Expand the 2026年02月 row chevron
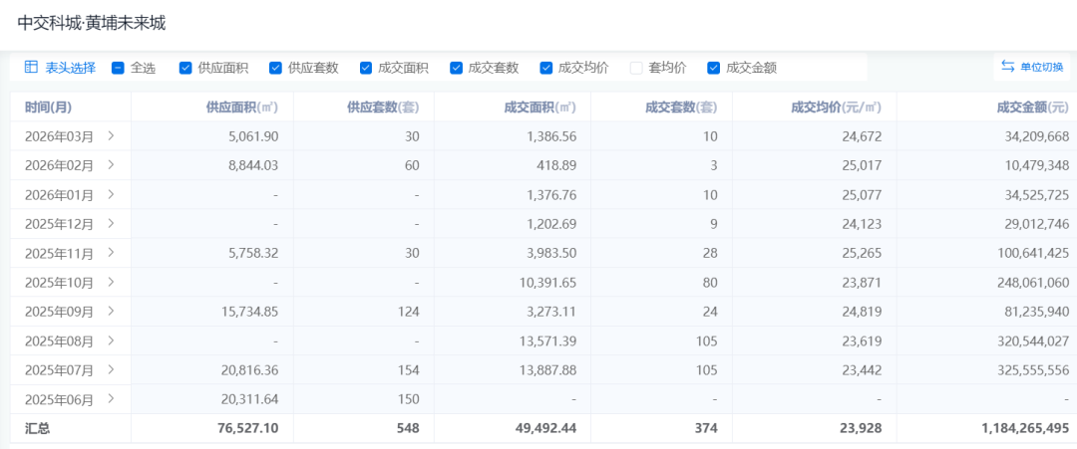Viewport: 1077px width, 449px height. coord(111,165)
